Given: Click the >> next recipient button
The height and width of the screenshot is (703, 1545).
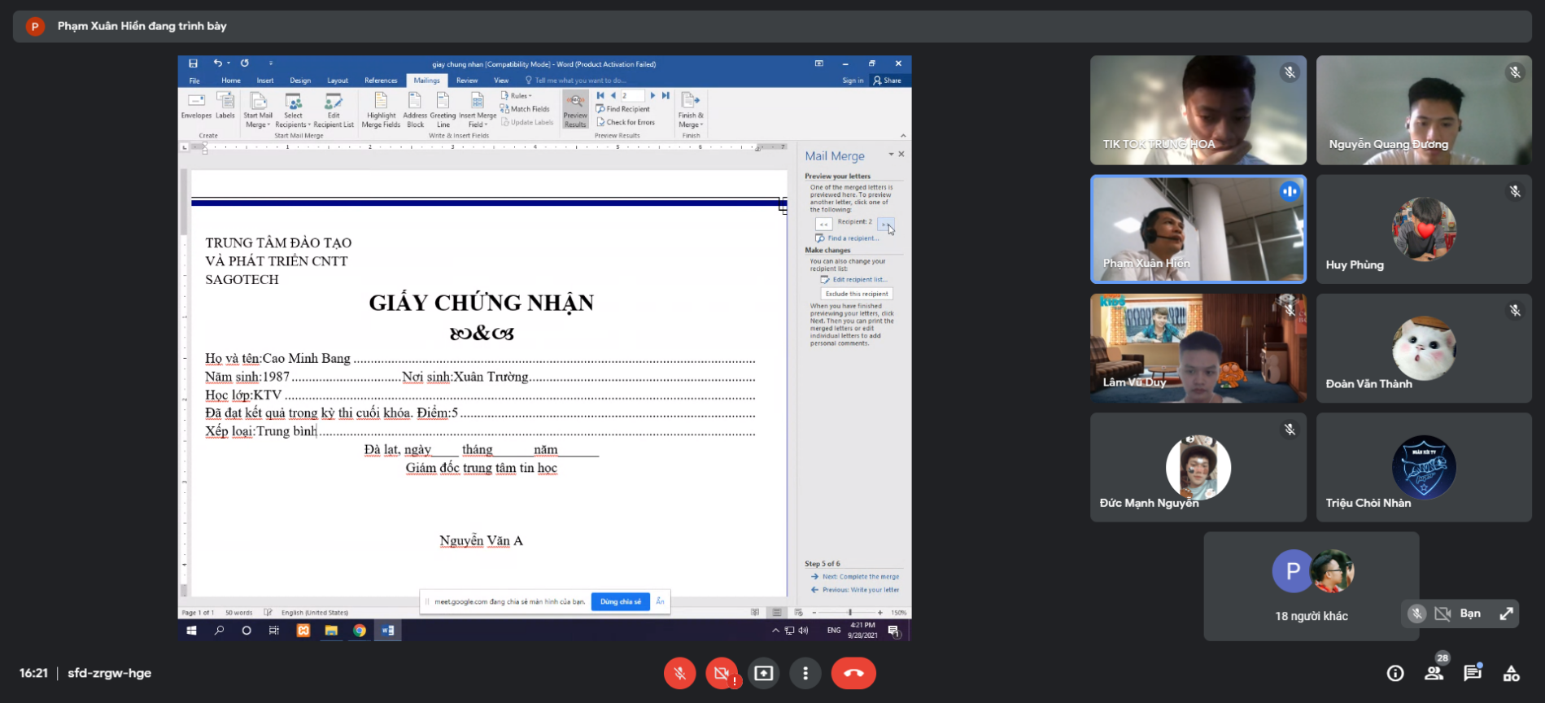Looking at the screenshot, I should (886, 224).
